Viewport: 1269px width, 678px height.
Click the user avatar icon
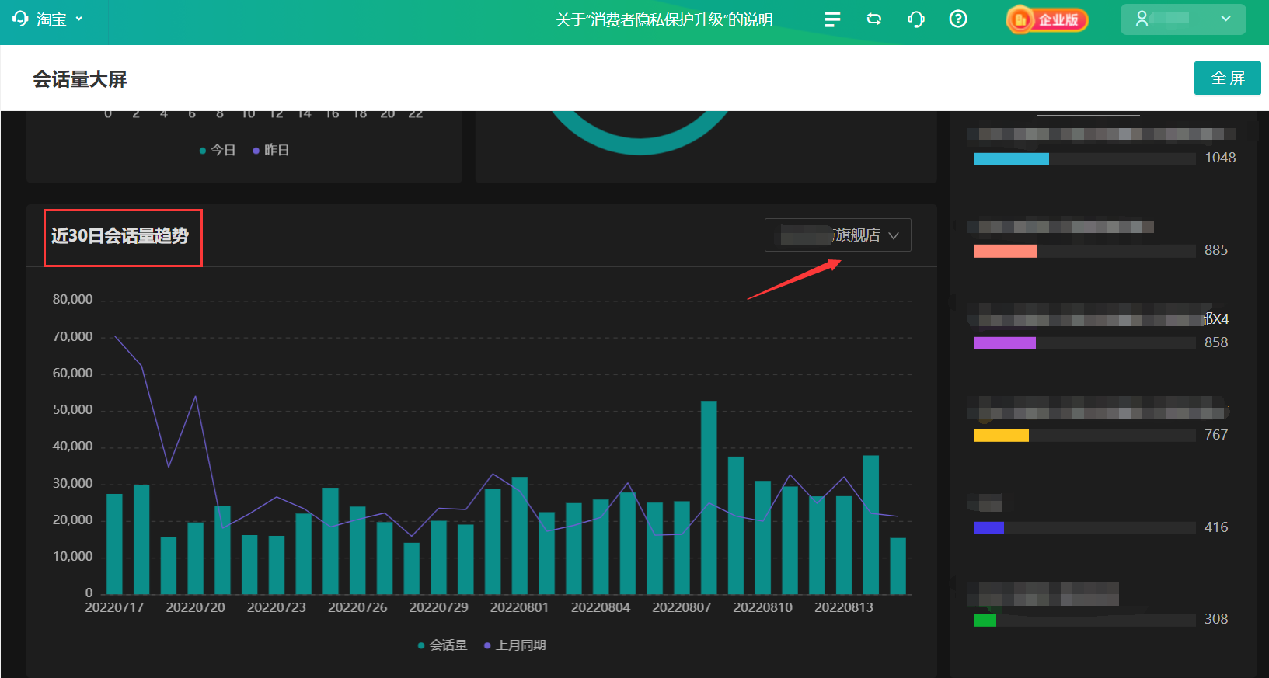pyautogui.click(x=1142, y=19)
